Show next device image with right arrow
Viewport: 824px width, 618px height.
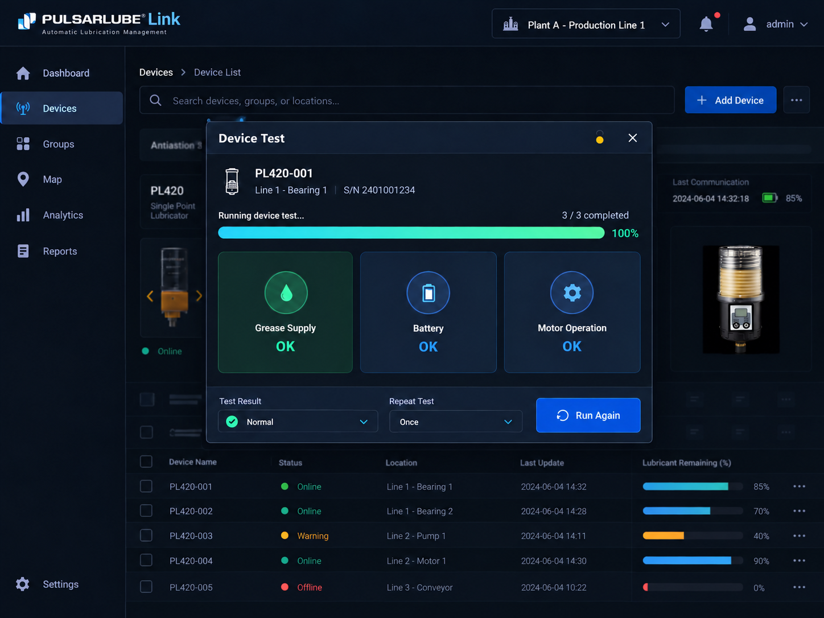(x=199, y=296)
